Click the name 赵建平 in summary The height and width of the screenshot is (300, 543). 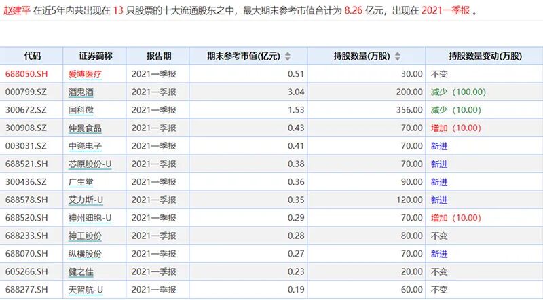tap(17, 10)
